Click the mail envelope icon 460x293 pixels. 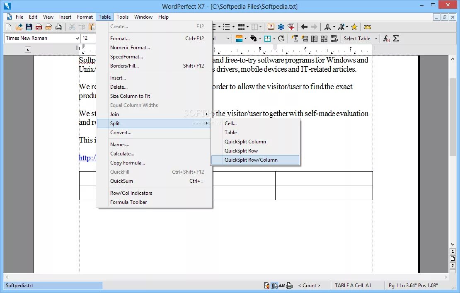point(49,27)
